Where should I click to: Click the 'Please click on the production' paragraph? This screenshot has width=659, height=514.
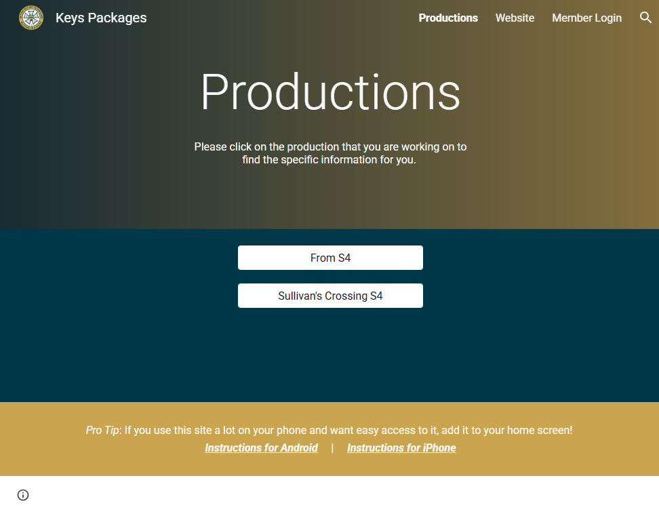click(x=330, y=153)
